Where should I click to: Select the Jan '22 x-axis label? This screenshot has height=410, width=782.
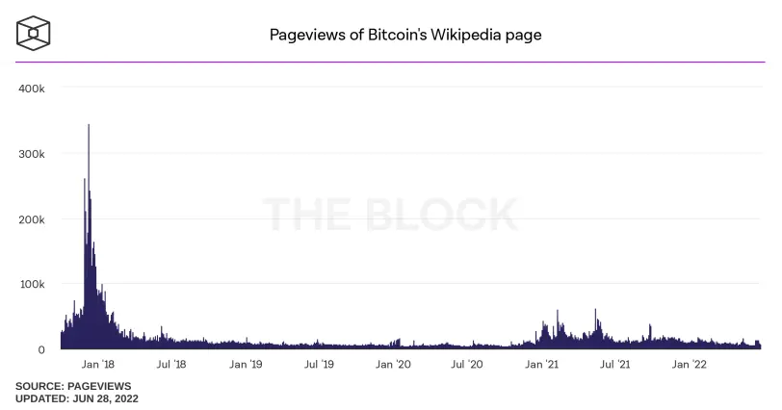(x=689, y=364)
